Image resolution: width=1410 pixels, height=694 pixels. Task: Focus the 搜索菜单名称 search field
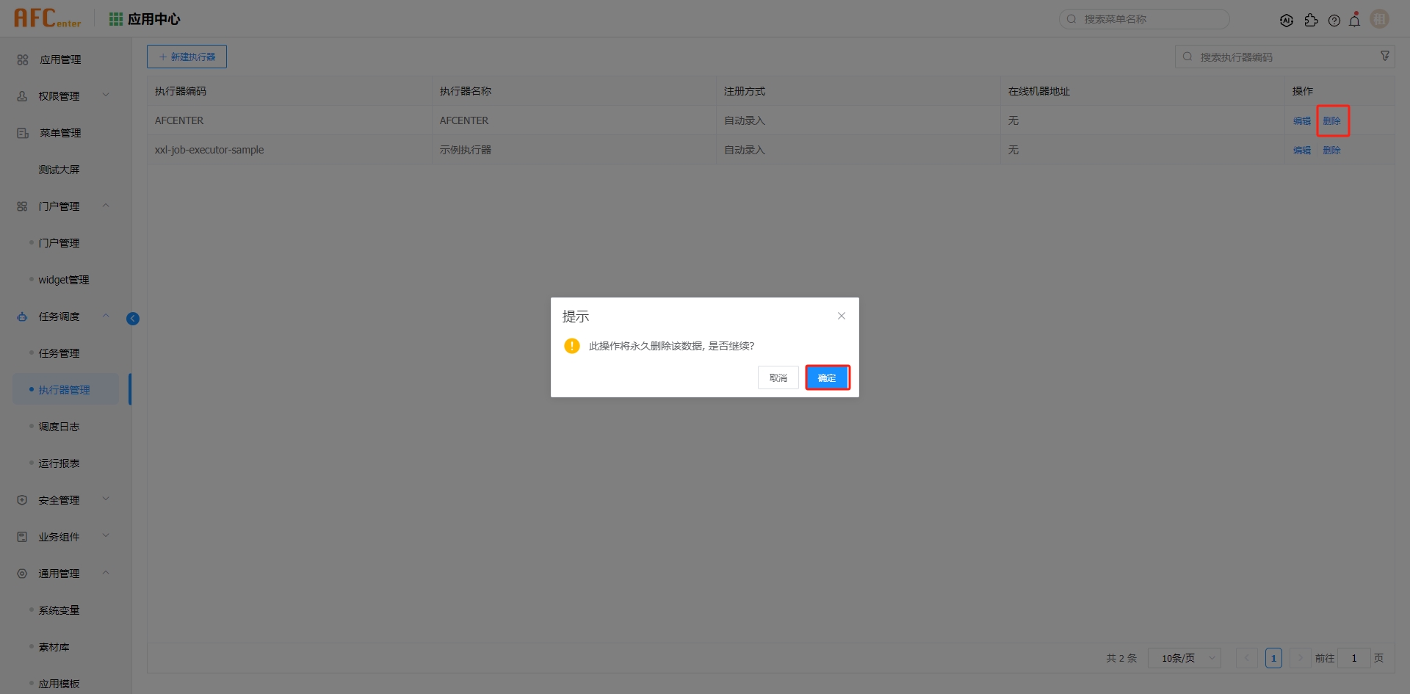pyautogui.click(x=1144, y=19)
